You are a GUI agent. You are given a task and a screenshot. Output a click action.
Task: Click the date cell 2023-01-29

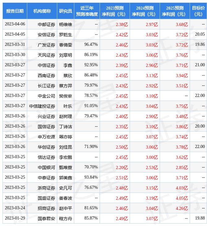(15, 218)
